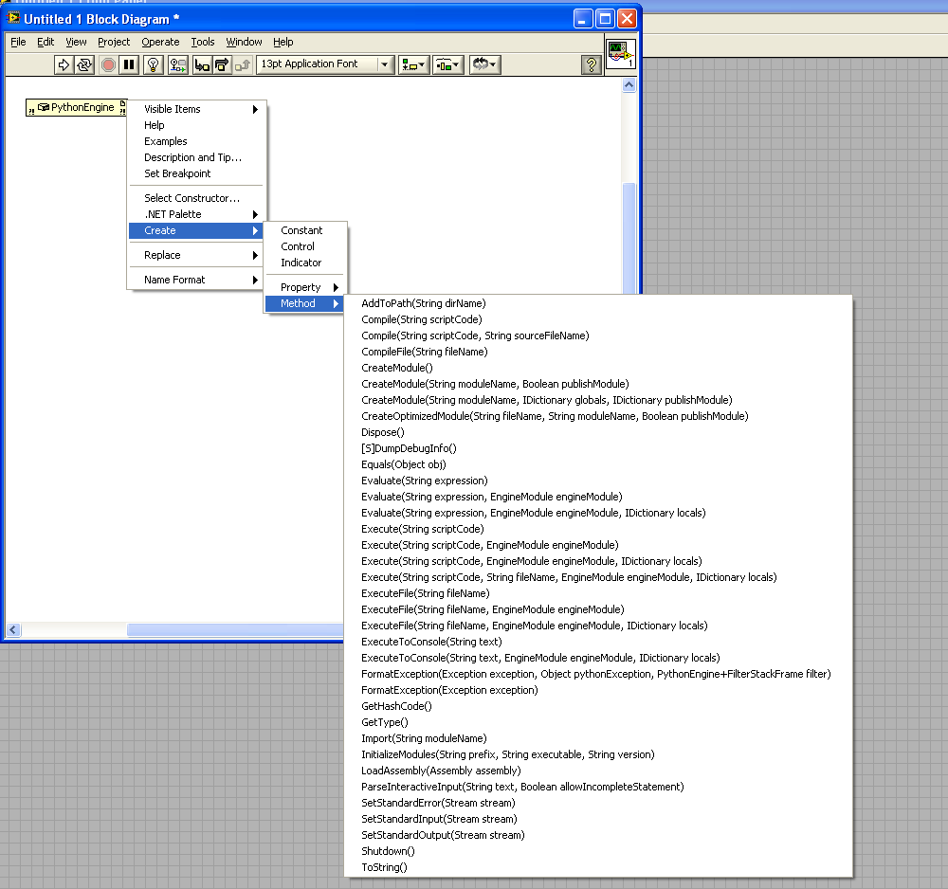Image resolution: width=948 pixels, height=889 pixels.
Task: Select the Execute(String scriptCode) method
Action: tap(423, 529)
